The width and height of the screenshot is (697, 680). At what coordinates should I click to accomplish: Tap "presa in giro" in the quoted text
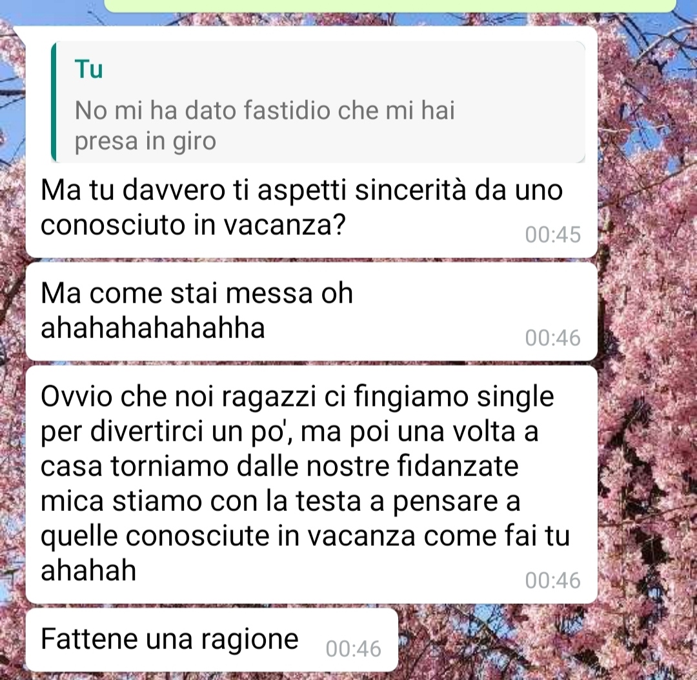coord(145,141)
